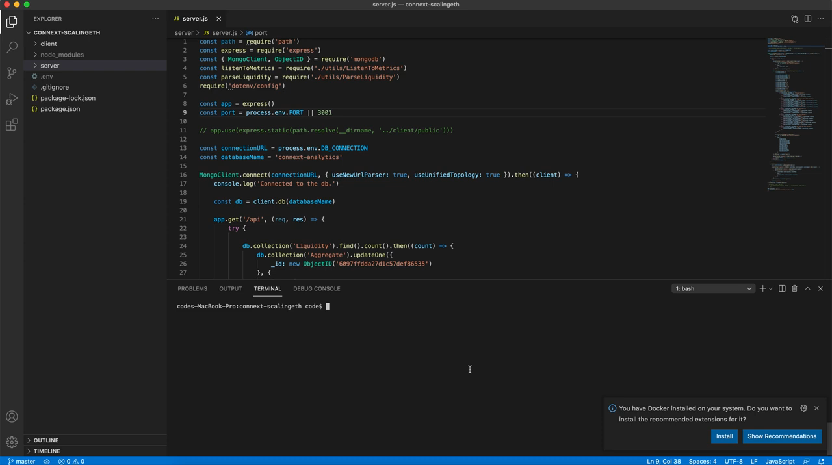Image resolution: width=832 pixels, height=465 pixels.
Task: Maximize the panel with the up chevron
Action: click(x=808, y=288)
